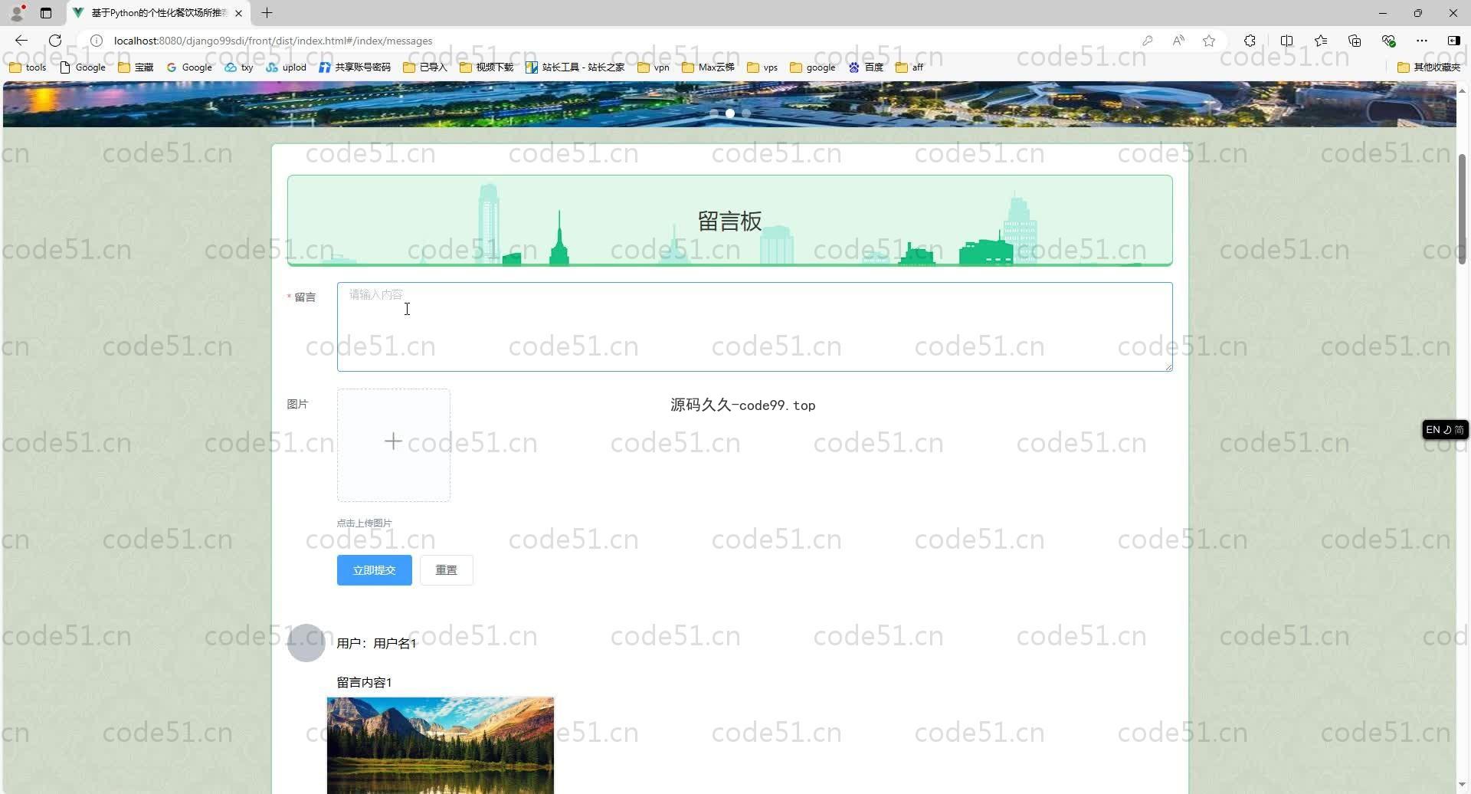The image size is (1471, 794).
Task: Open 宝藏 bookmark folder
Action: pyautogui.click(x=136, y=67)
